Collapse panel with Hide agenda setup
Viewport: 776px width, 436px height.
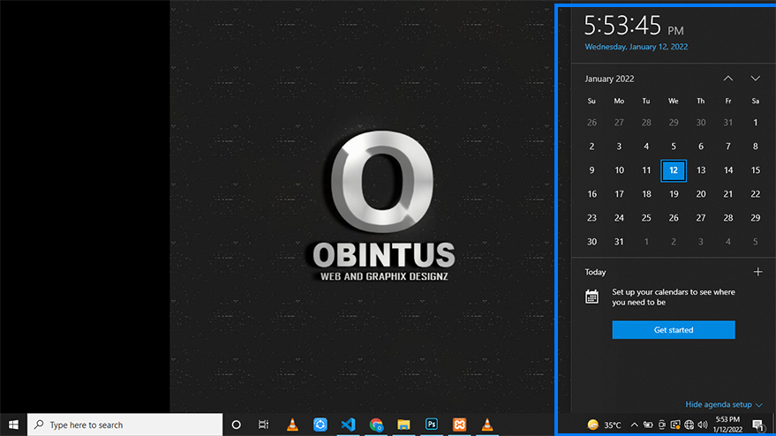(724, 404)
